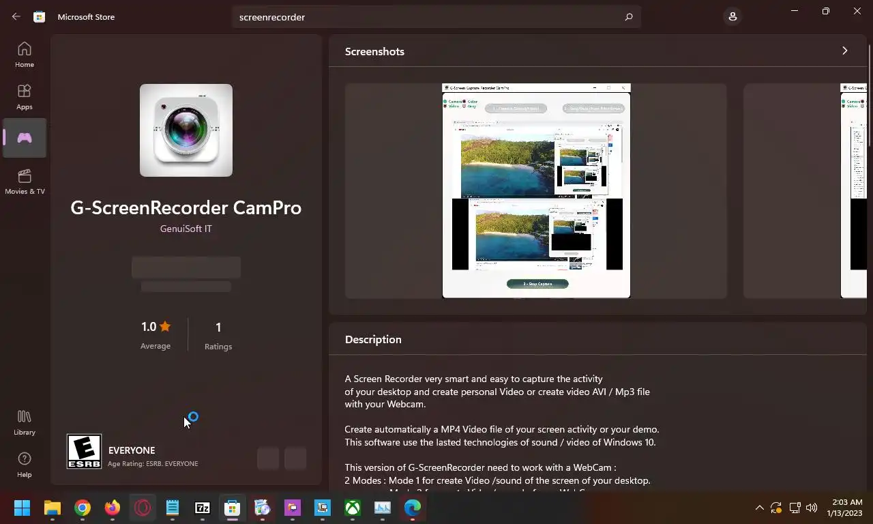
Task: Go back using the back arrow
Action: coord(16,16)
